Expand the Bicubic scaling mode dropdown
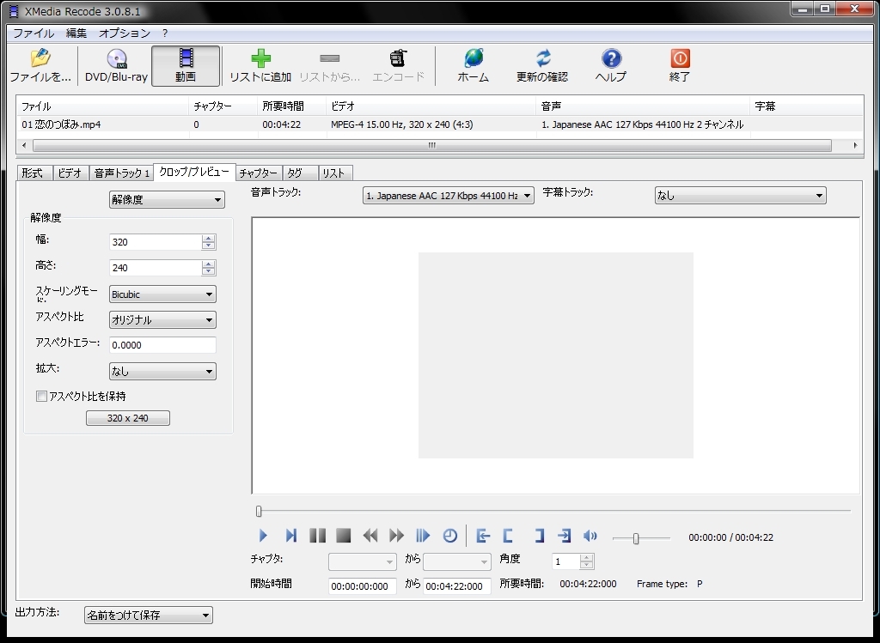Viewport: 880px width, 643px height. 162,294
